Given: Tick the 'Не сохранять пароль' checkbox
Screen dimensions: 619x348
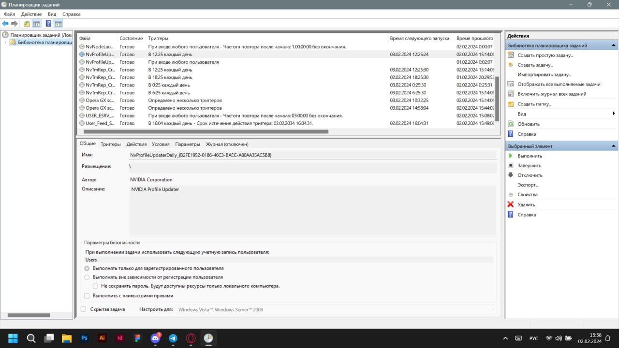Looking at the screenshot, I should pos(95,286).
